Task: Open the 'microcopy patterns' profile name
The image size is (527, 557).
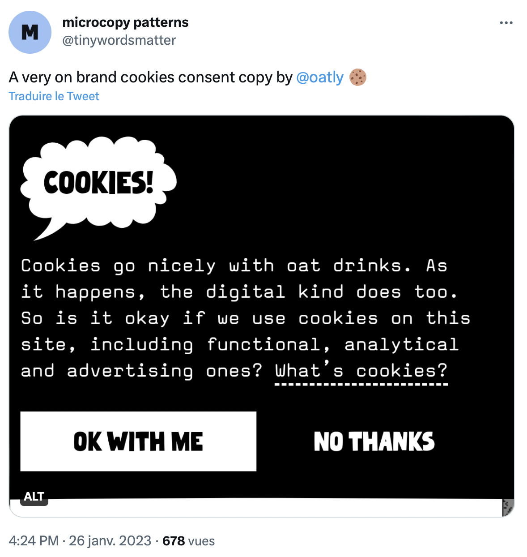Action: tap(125, 22)
